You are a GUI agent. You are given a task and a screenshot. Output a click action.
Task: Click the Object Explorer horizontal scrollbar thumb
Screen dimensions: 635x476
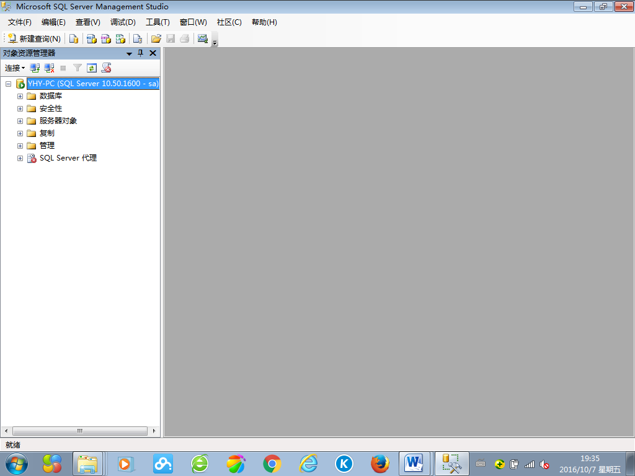tap(80, 431)
